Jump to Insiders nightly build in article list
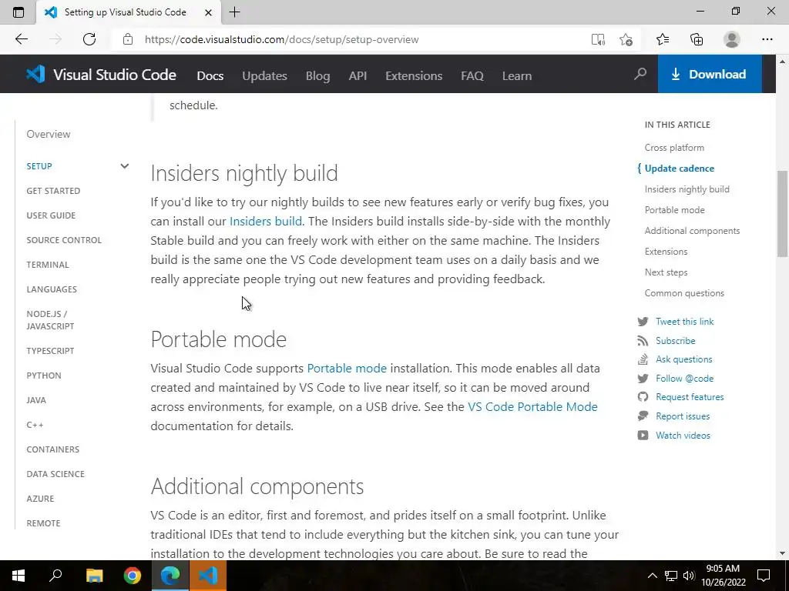 (687, 189)
